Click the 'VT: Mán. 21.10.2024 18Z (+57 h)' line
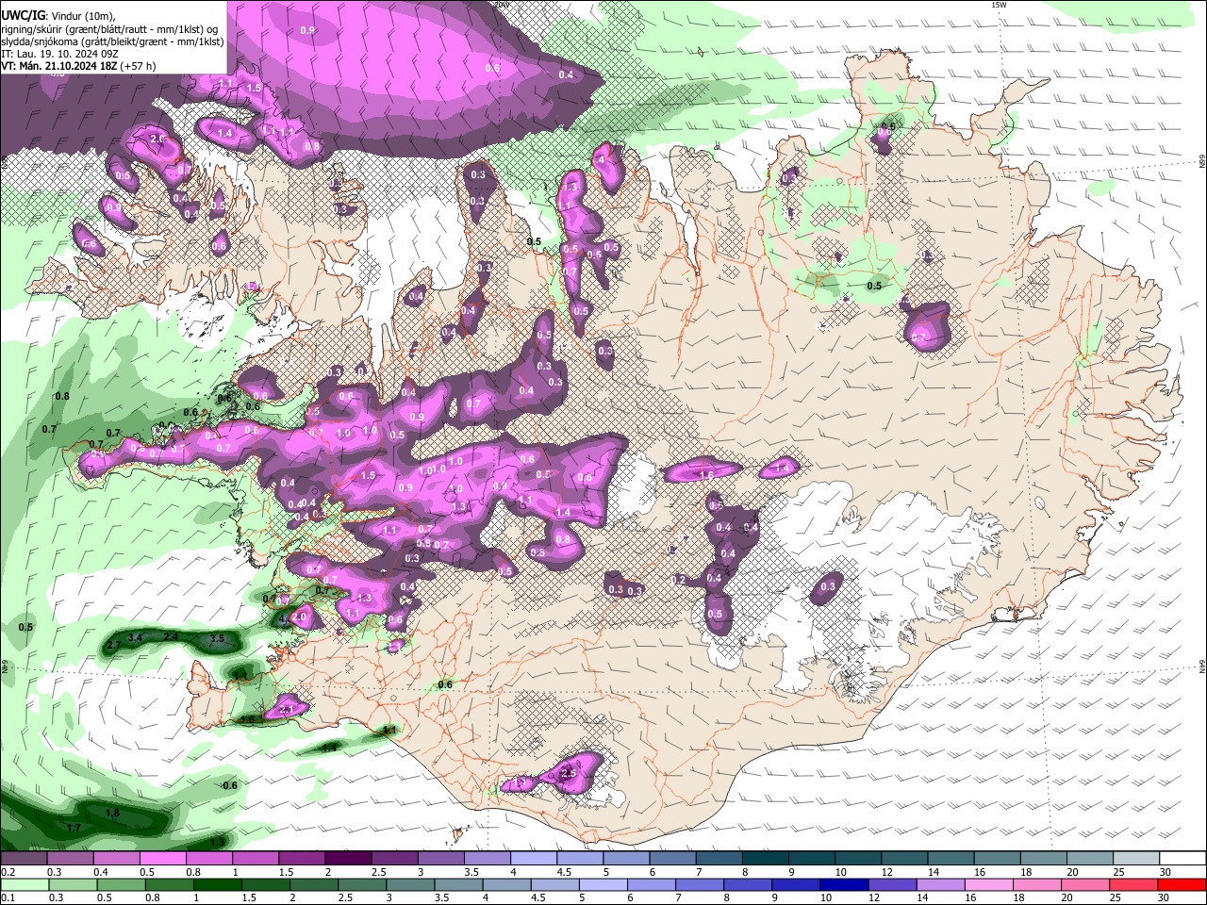Image resolution: width=1207 pixels, height=905 pixels. (78, 66)
